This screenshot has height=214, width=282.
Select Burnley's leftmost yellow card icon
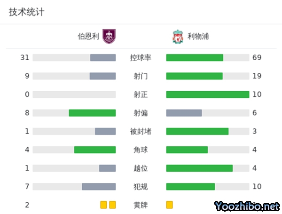coord(103,205)
